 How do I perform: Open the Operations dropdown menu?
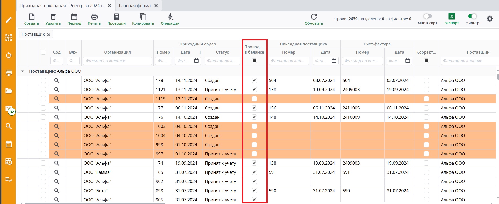tap(170, 17)
